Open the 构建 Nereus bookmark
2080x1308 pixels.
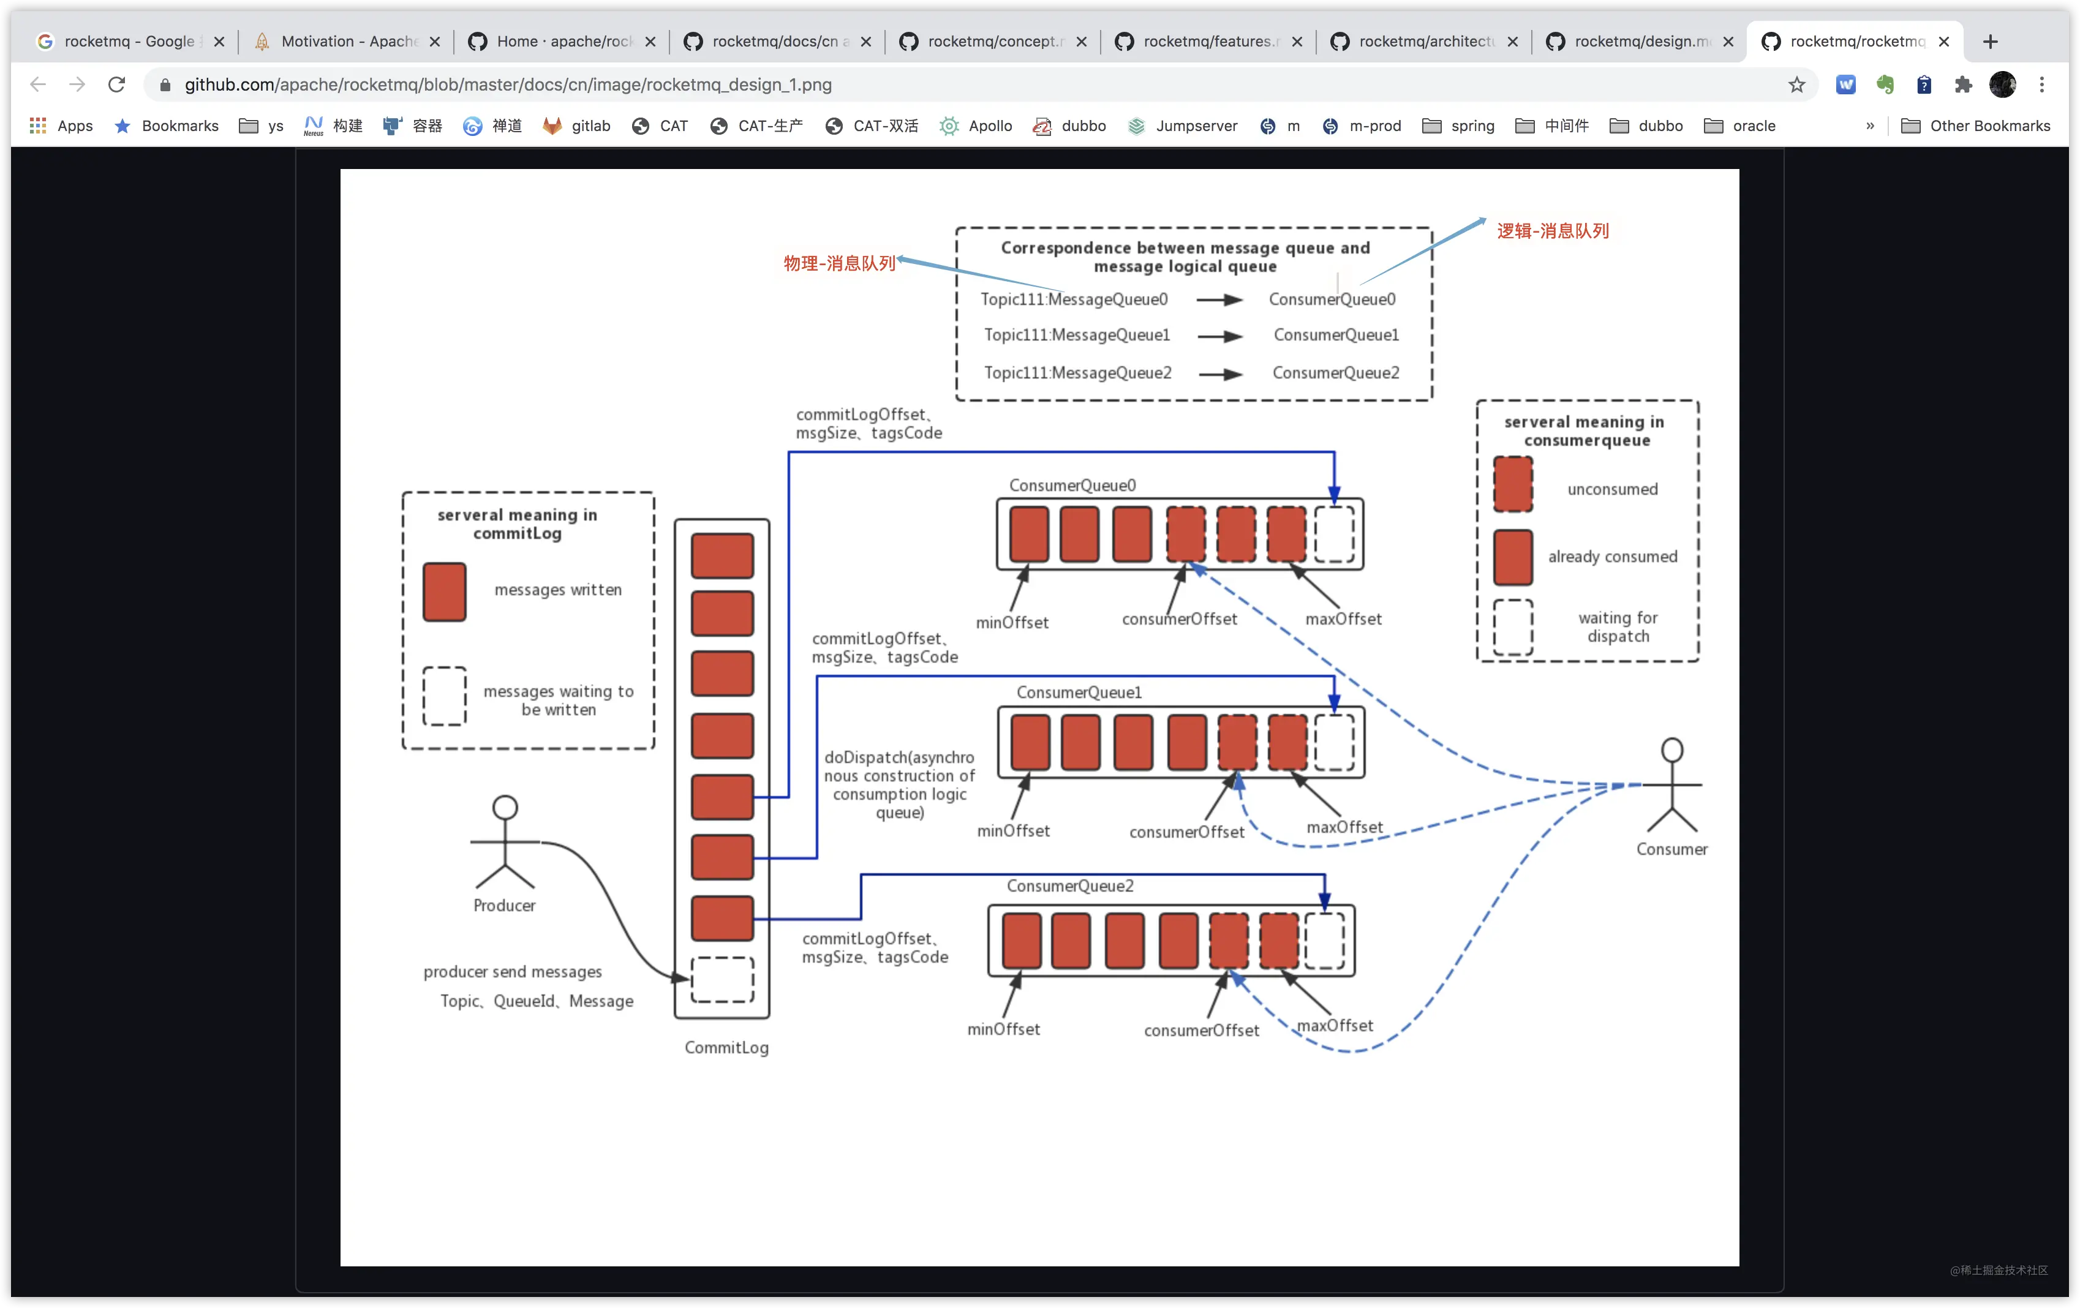[333, 126]
